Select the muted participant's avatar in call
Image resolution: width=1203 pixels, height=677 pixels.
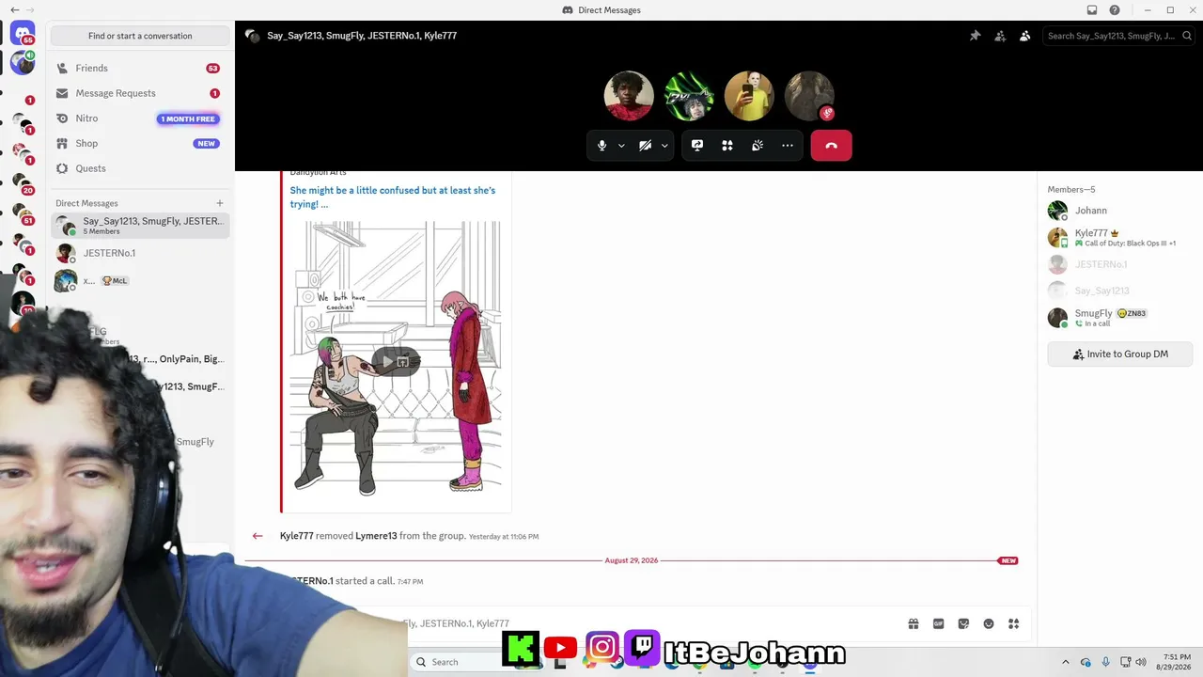point(809,96)
